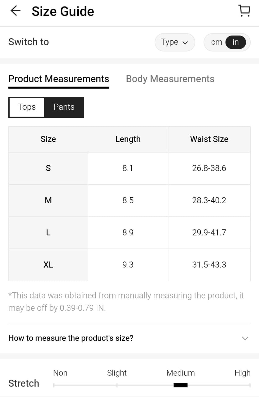Expand 'How to measure the product's size?'

(x=71, y=338)
